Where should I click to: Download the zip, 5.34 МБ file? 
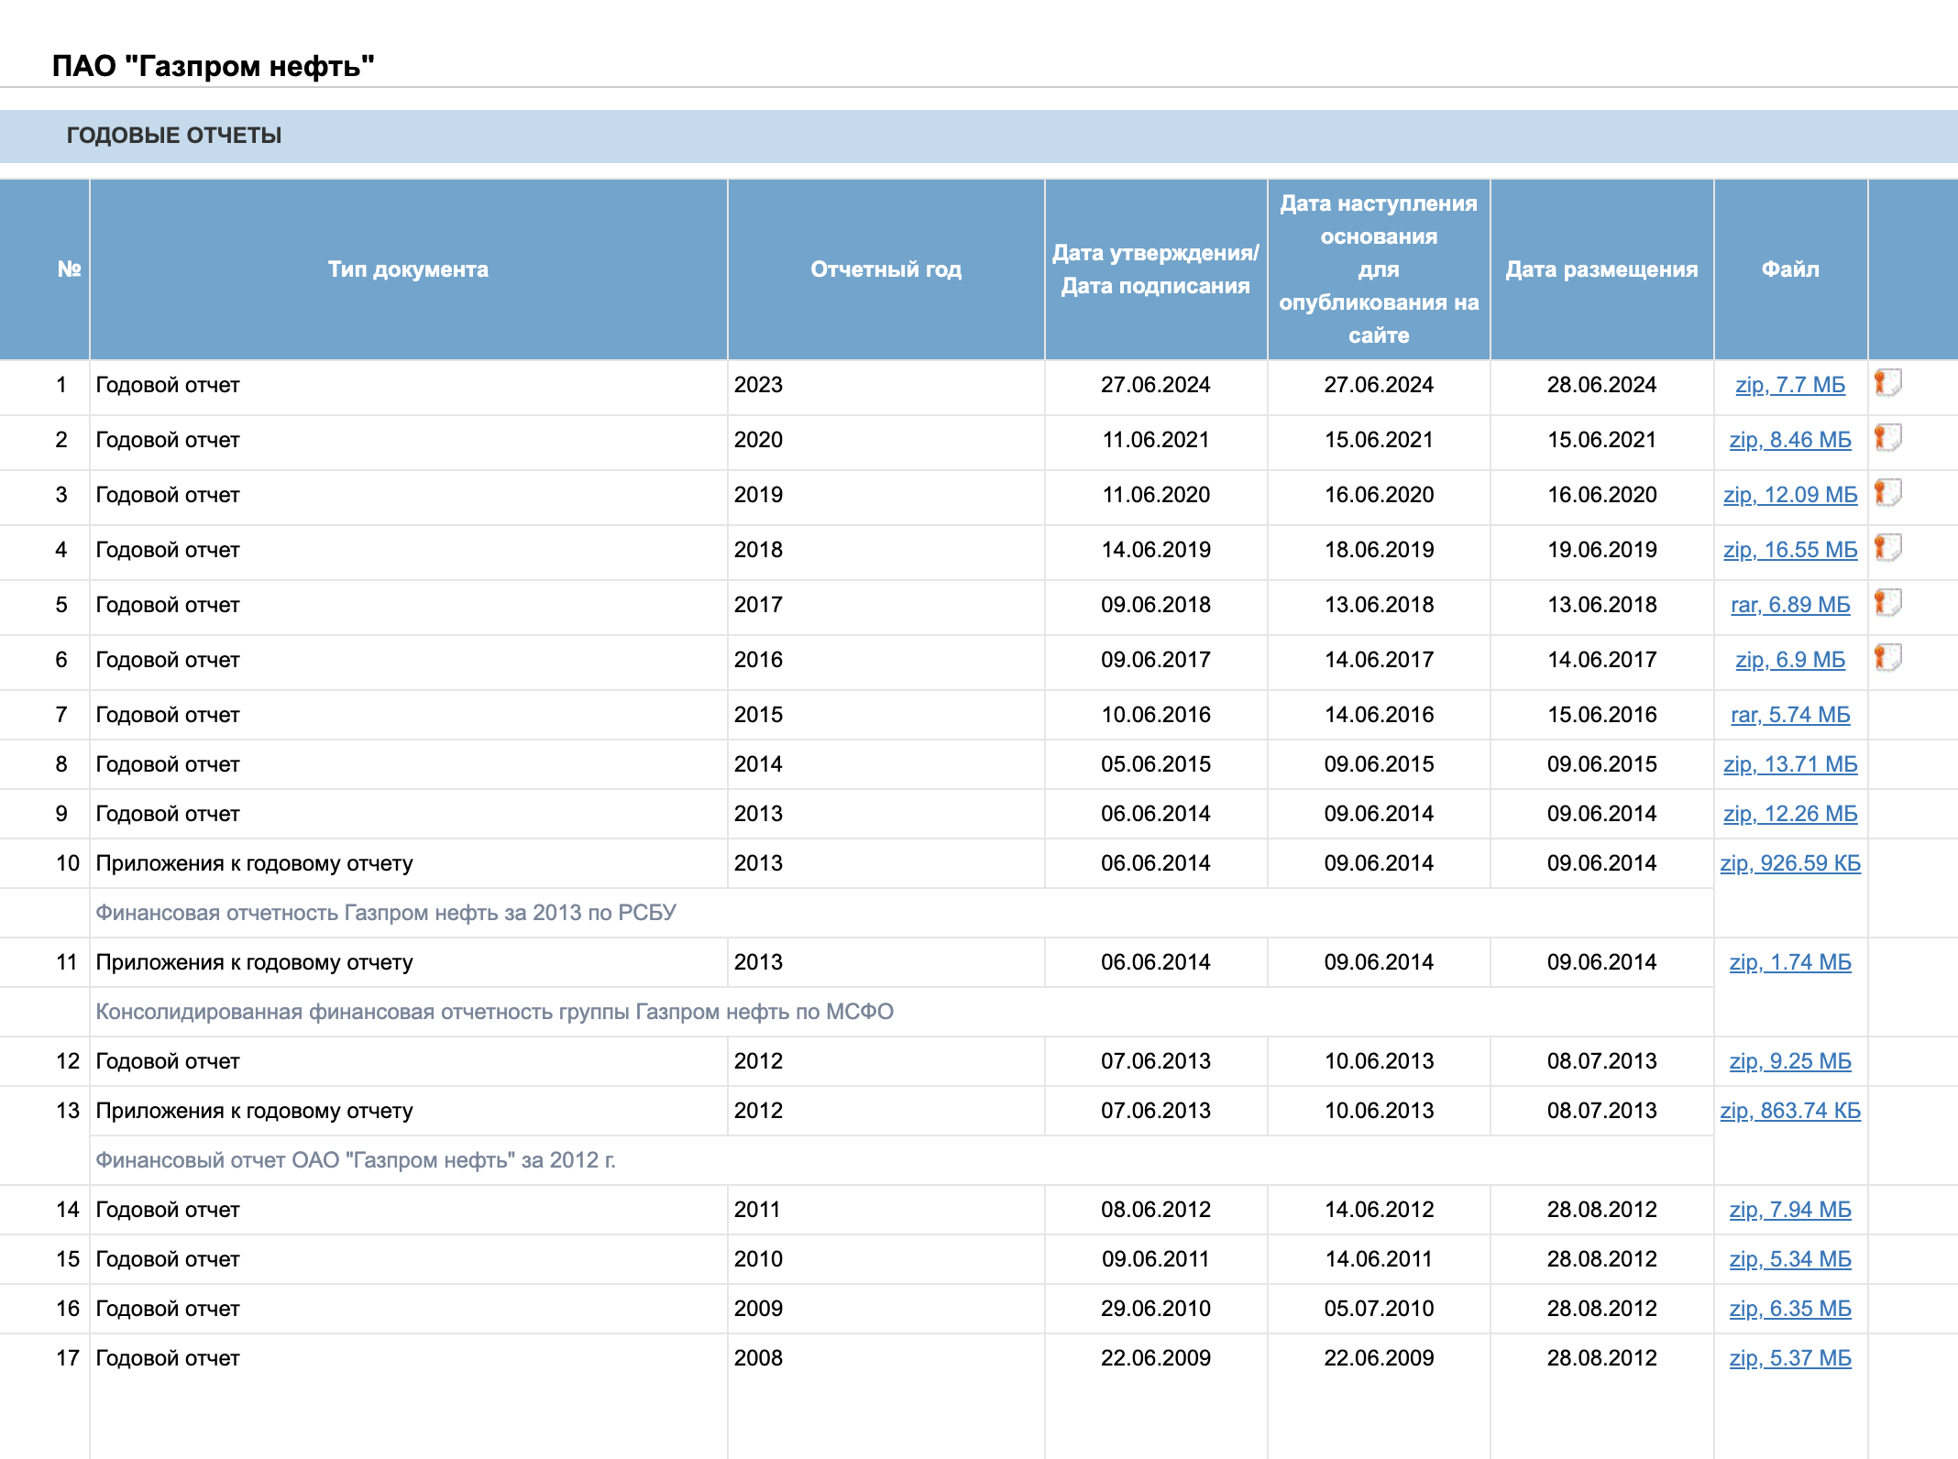[x=1790, y=1259]
